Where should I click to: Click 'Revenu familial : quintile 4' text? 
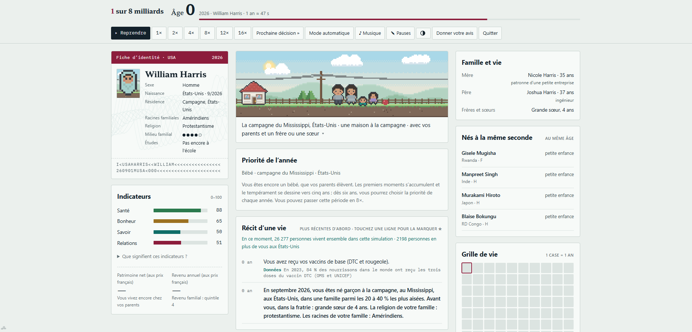(x=195, y=301)
